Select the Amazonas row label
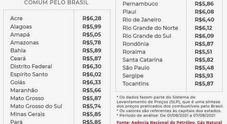The image size is (227, 124). [x=25, y=43]
